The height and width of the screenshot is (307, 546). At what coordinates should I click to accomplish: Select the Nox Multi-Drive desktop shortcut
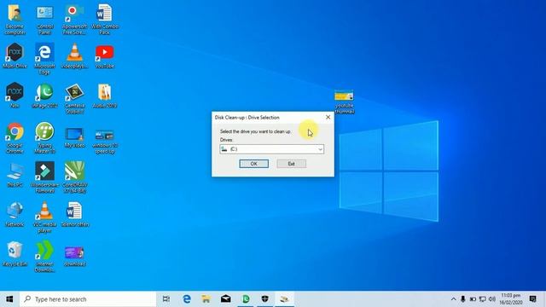pyautogui.click(x=15, y=55)
